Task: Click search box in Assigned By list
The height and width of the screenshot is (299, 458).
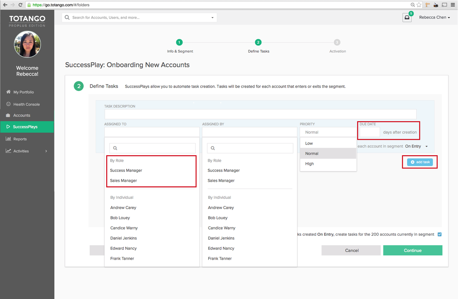Action: pyautogui.click(x=250, y=148)
